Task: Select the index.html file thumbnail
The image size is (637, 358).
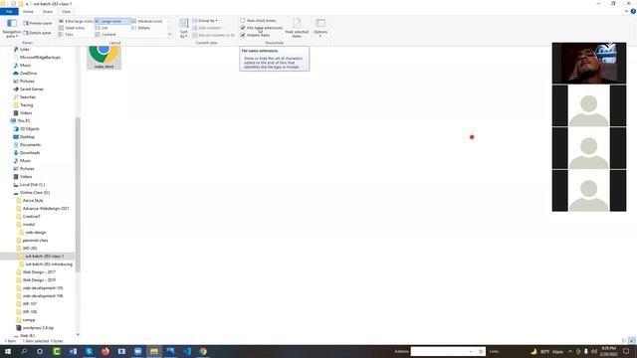Action: click(104, 58)
